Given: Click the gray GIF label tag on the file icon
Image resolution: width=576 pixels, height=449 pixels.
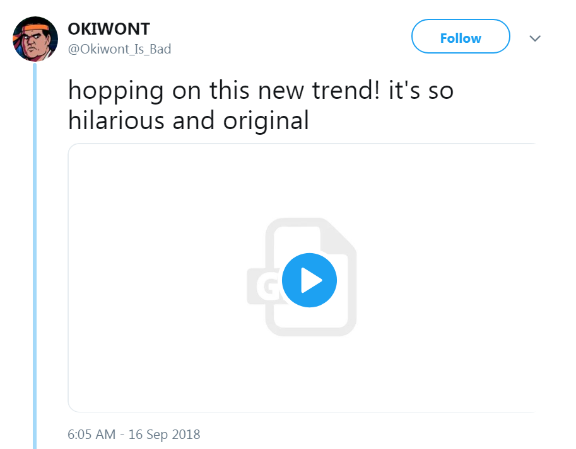Looking at the screenshot, I should pyautogui.click(x=264, y=287).
